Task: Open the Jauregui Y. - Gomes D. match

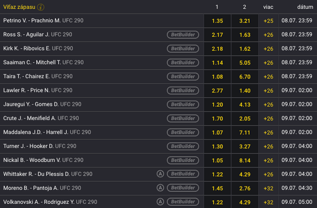Action: pyautogui.click(x=42, y=104)
